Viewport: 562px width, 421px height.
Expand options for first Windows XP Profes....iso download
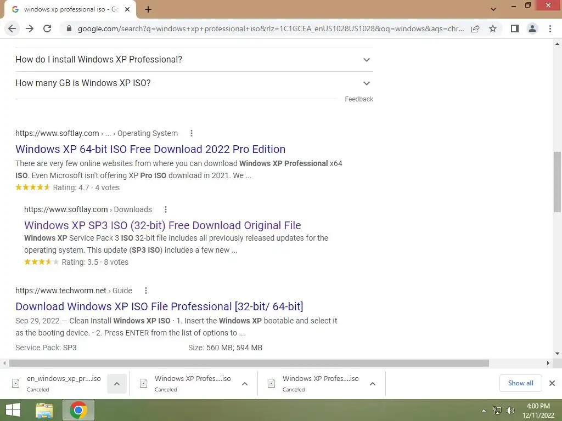click(245, 383)
